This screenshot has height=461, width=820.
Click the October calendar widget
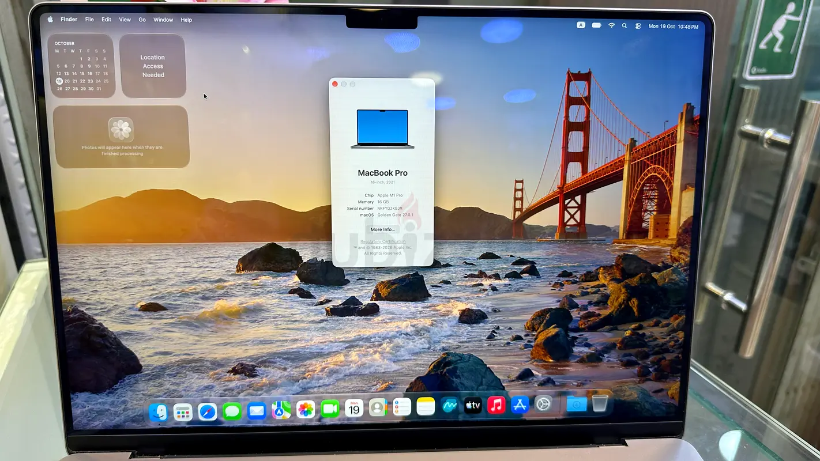coord(81,66)
